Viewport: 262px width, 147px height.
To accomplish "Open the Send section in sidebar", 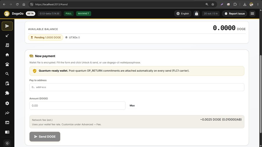I will [x=7, y=26].
